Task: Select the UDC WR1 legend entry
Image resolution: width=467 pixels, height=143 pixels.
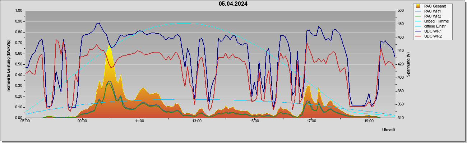Action: (429, 31)
